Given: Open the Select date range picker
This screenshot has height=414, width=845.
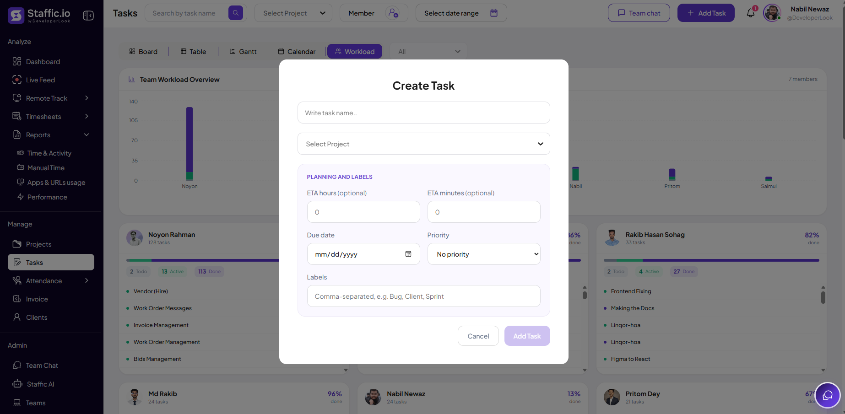Looking at the screenshot, I should coord(461,13).
